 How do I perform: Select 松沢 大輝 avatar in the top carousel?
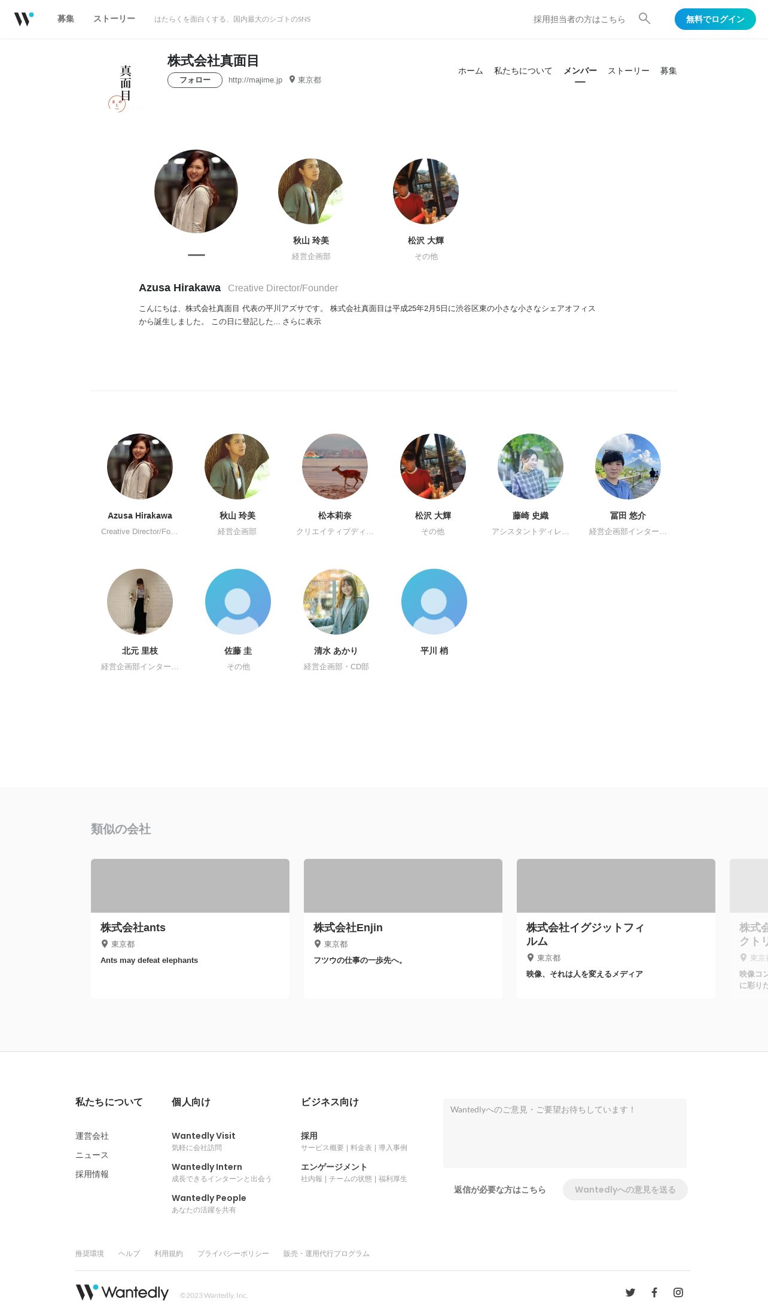(426, 191)
